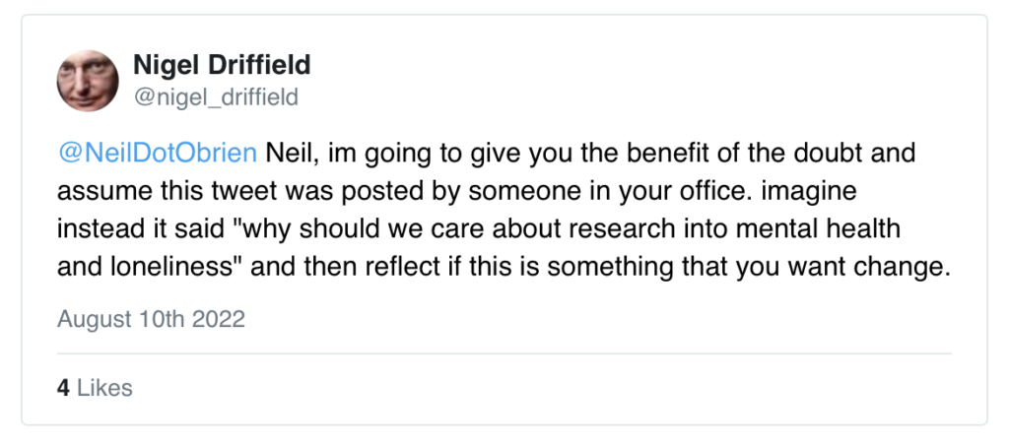Click Nigel Driffield's profile avatar
The width and height of the screenshot is (1009, 444).
[x=90, y=80]
